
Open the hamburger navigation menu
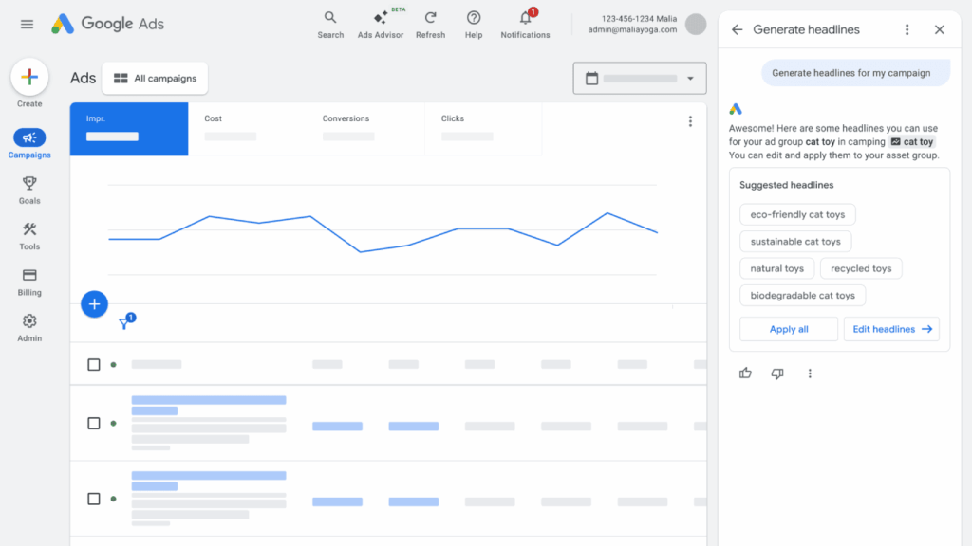tap(27, 24)
